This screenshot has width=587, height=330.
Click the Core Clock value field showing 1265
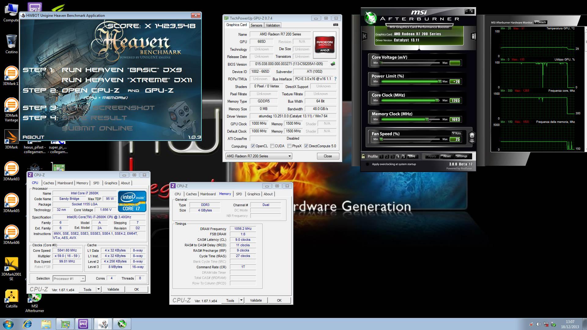click(455, 101)
